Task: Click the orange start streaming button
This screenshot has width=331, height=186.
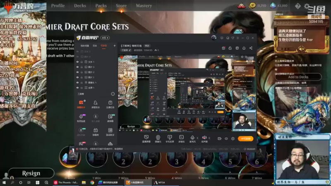Action: (245, 138)
